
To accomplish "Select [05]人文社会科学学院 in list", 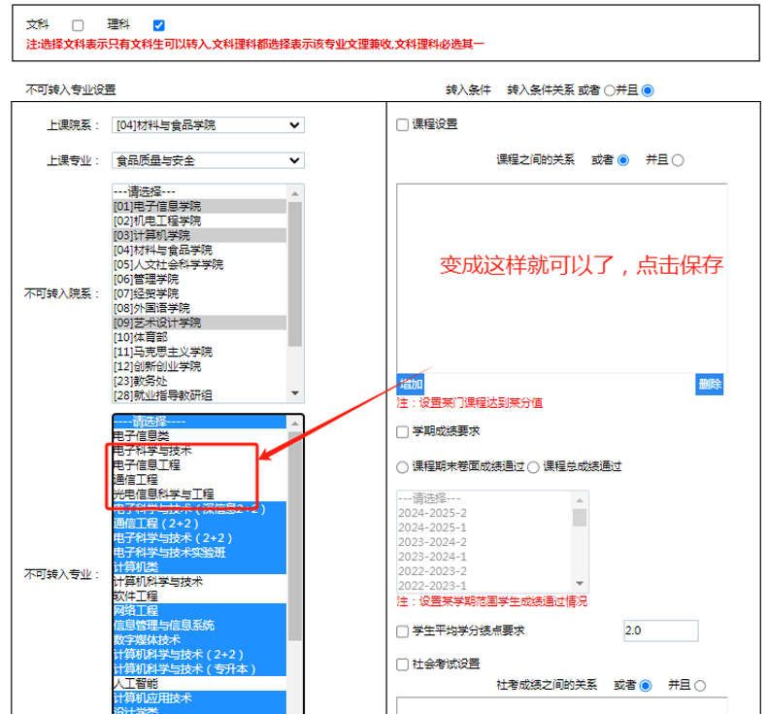I will click(x=199, y=264).
